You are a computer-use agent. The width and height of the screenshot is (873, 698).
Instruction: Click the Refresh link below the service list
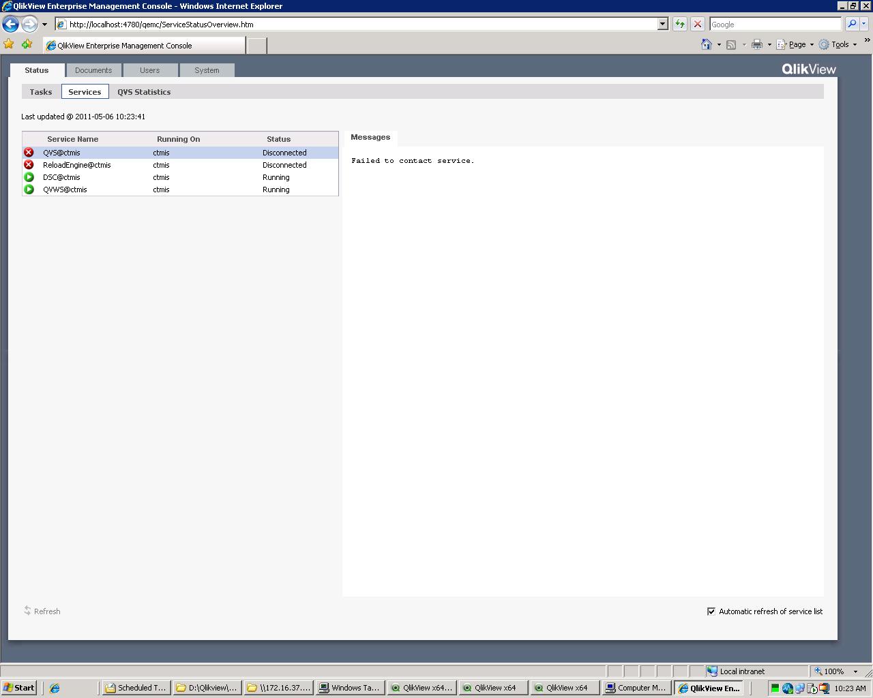click(42, 611)
